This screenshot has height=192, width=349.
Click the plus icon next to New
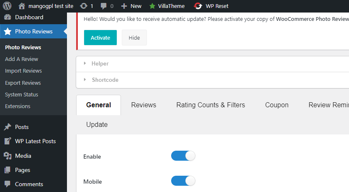point(124,6)
